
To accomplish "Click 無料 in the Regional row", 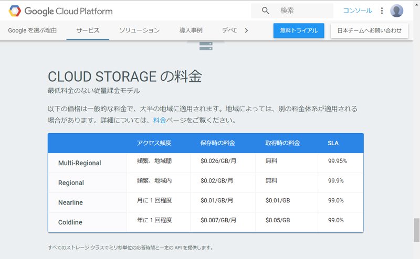I will click(271, 180).
